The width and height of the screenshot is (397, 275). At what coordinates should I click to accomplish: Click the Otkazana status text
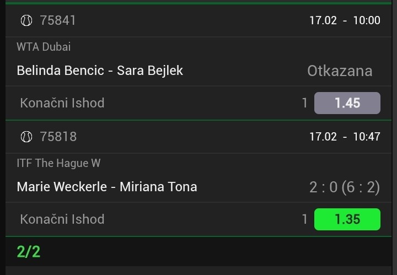[x=340, y=71]
